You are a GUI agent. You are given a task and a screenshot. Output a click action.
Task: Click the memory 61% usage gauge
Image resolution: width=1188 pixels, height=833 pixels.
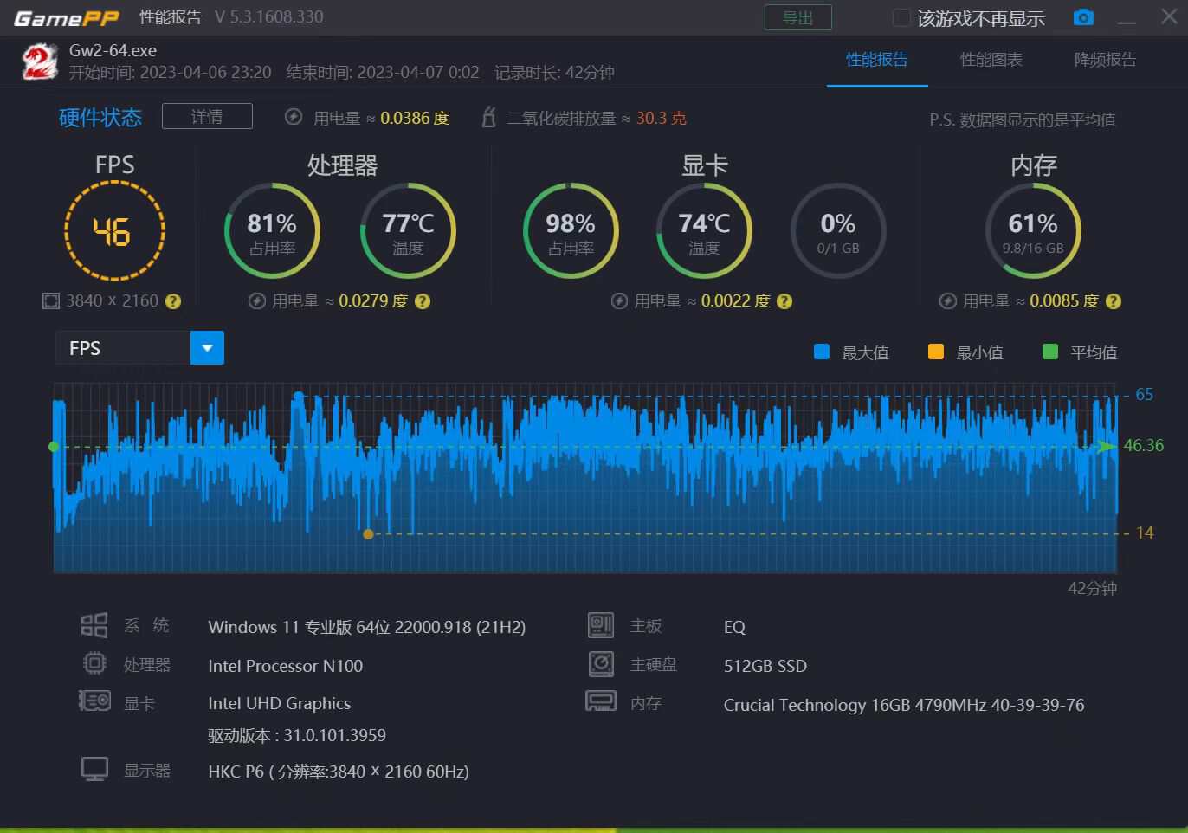tap(1033, 231)
